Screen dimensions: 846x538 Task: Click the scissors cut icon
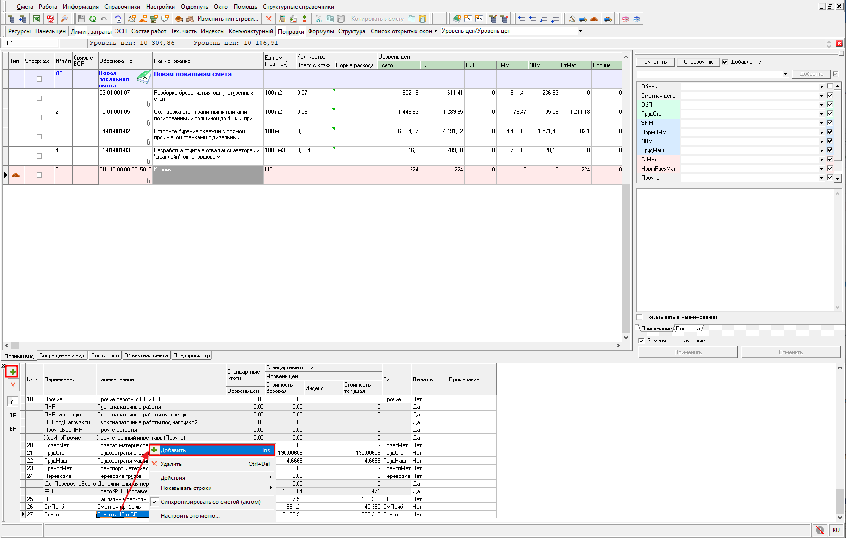coord(318,19)
